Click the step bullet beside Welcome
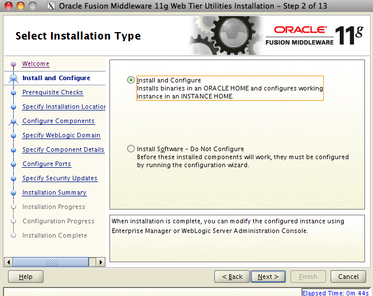Image resolution: width=373 pixels, height=296 pixels. 14,64
